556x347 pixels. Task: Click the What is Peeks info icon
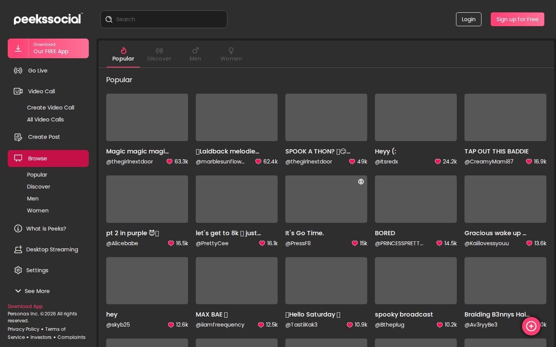tap(18, 229)
